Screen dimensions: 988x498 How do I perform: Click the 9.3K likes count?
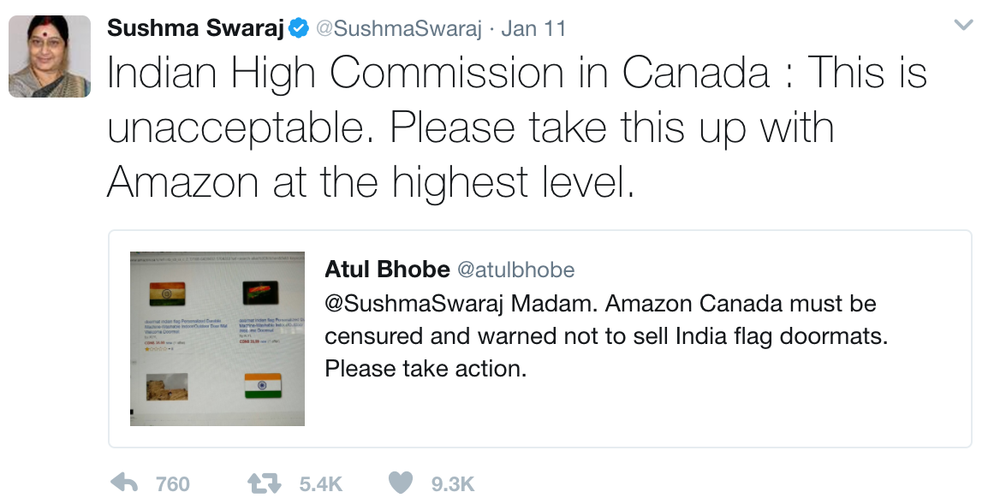click(452, 484)
